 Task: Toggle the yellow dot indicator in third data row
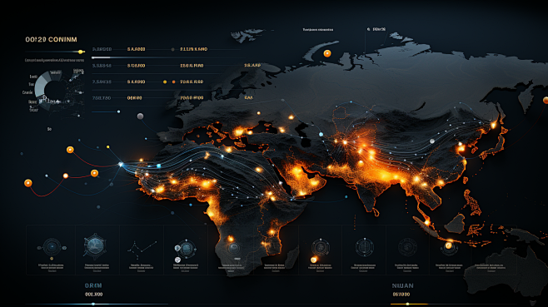click(x=165, y=82)
